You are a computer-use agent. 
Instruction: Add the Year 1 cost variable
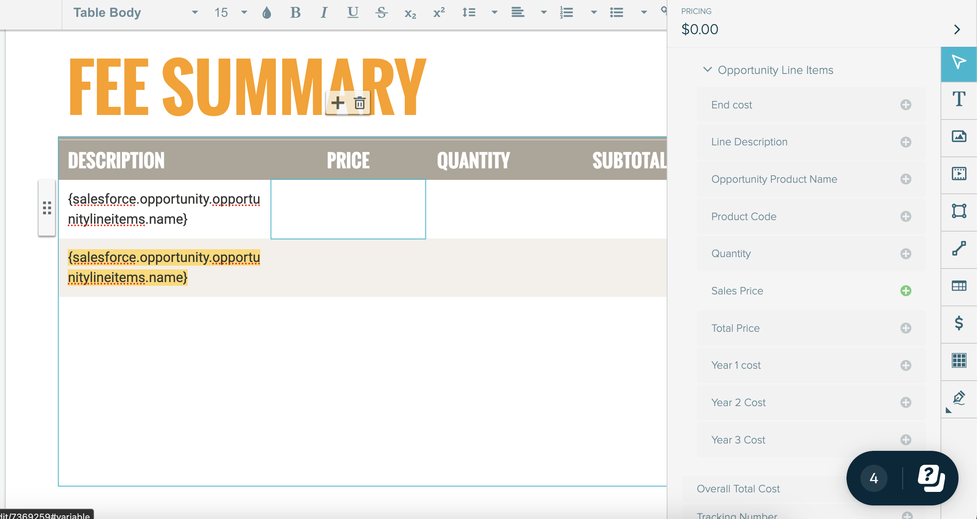(x=906, y=365)
